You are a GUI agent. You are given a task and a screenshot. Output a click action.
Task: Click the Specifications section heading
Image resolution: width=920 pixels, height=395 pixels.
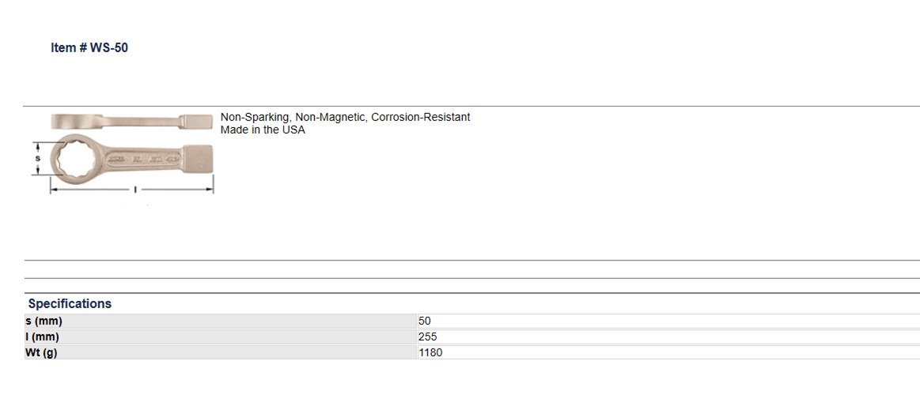70,303
